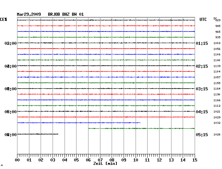The width and height of the screenshot is (222, 169).
Task: Click the 10 minute tick label
Action: point(136,160)
